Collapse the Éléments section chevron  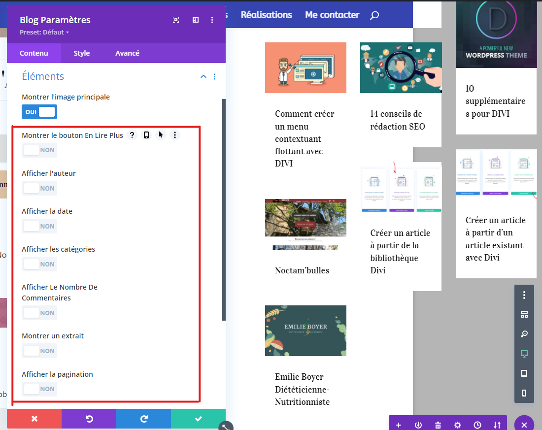[x=203, y=77]
